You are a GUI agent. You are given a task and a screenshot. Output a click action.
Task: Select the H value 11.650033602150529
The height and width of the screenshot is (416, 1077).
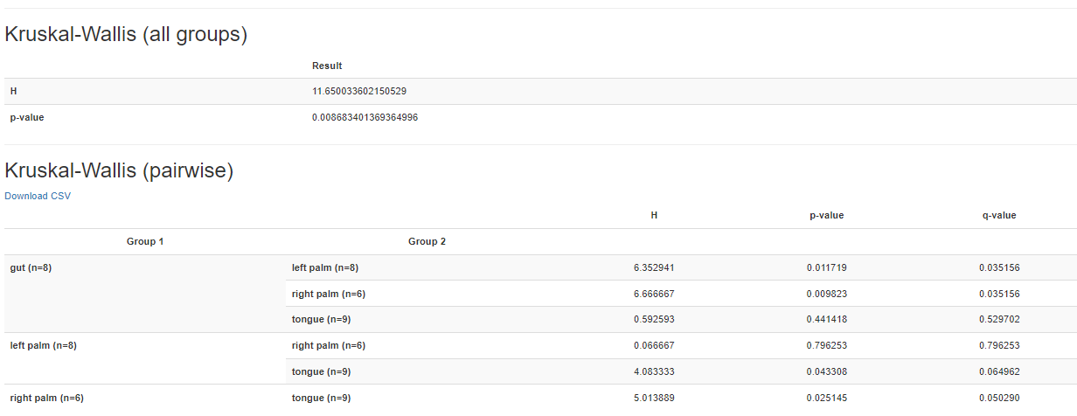tap(358, 91)
